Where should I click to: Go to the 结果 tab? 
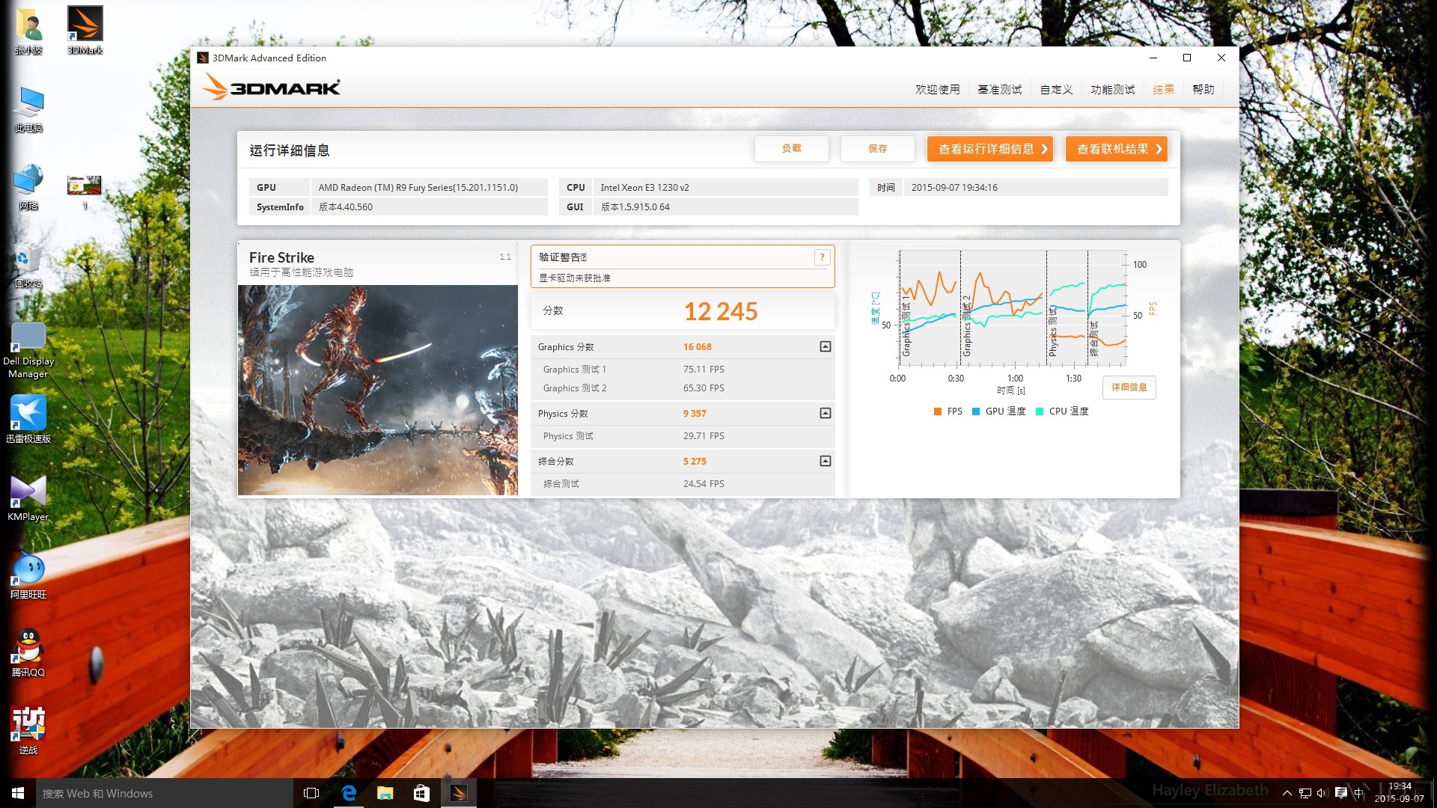tap(1163, 89)
